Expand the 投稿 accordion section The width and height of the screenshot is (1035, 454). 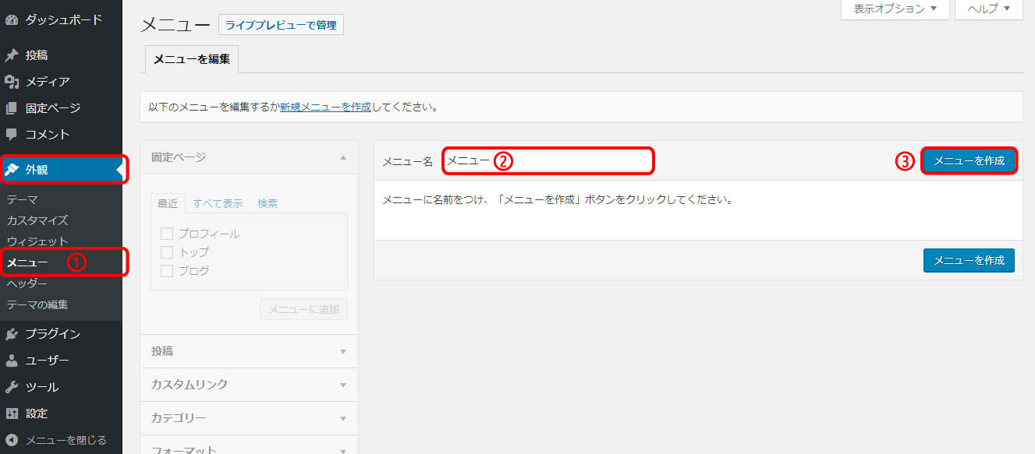249,351
